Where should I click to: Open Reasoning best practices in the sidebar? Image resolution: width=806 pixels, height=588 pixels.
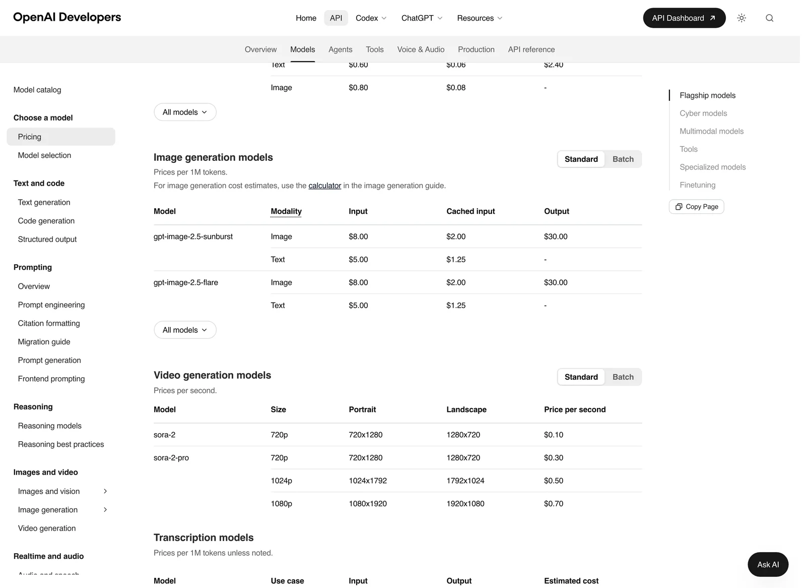61,444
